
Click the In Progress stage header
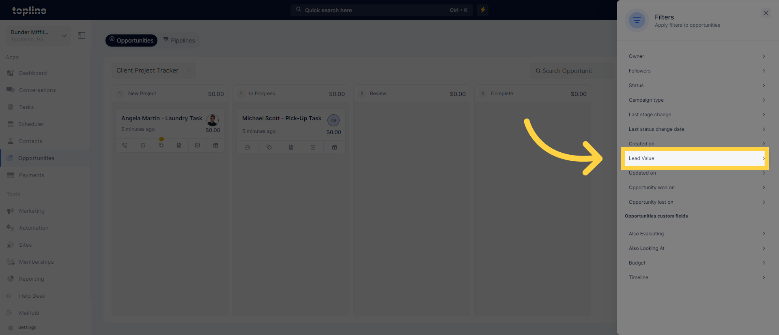pyautogui.click(x=291, y=94)
